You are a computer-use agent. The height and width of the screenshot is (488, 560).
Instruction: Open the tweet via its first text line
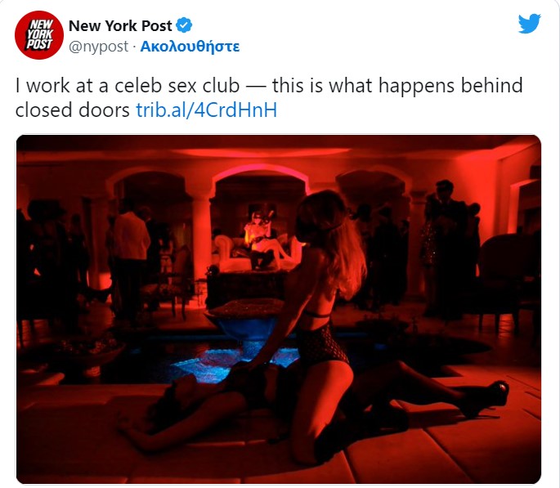[x=269, y=86]
